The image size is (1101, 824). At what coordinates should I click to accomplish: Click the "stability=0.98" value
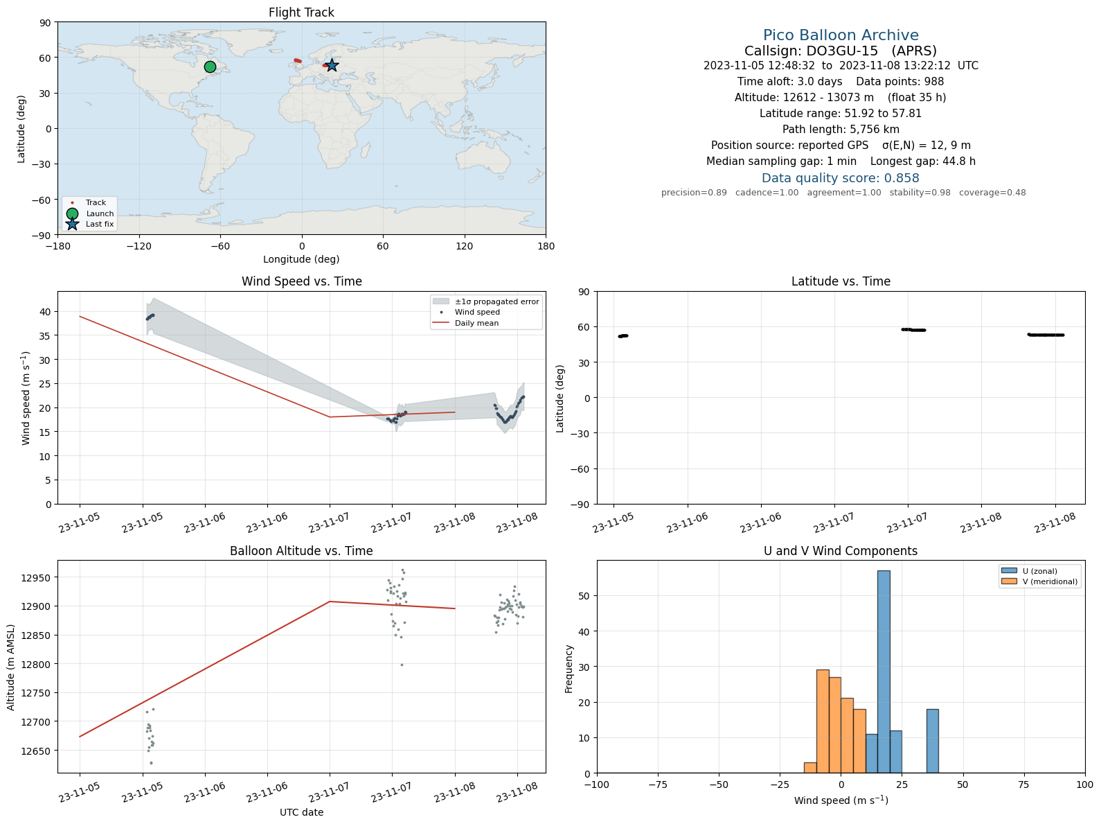pos(920,193)
